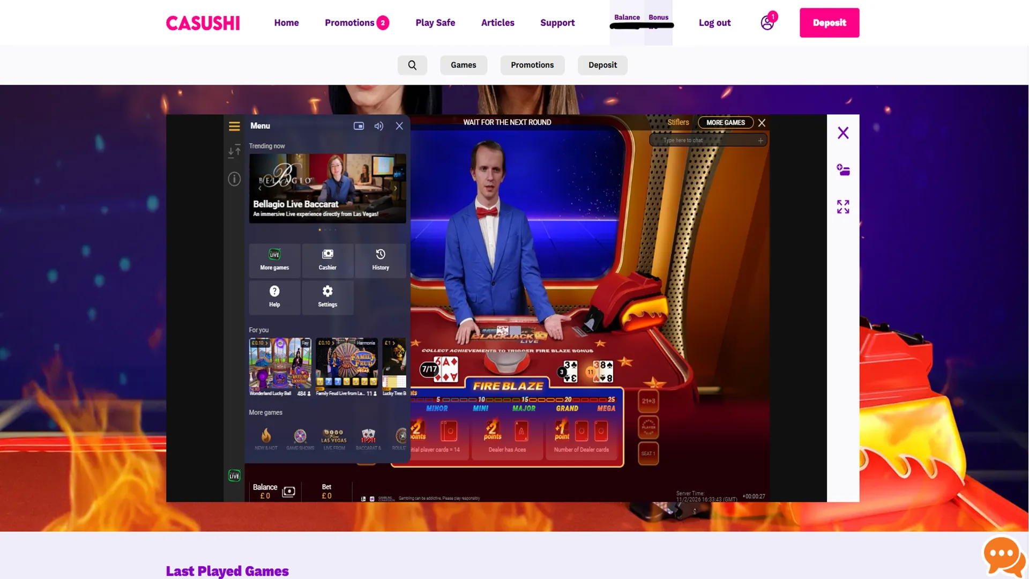Image resolution: width=1029 pixels, height=579 pixels.
Task: Select the Game Shows category icon
Action: pos(300,439)
